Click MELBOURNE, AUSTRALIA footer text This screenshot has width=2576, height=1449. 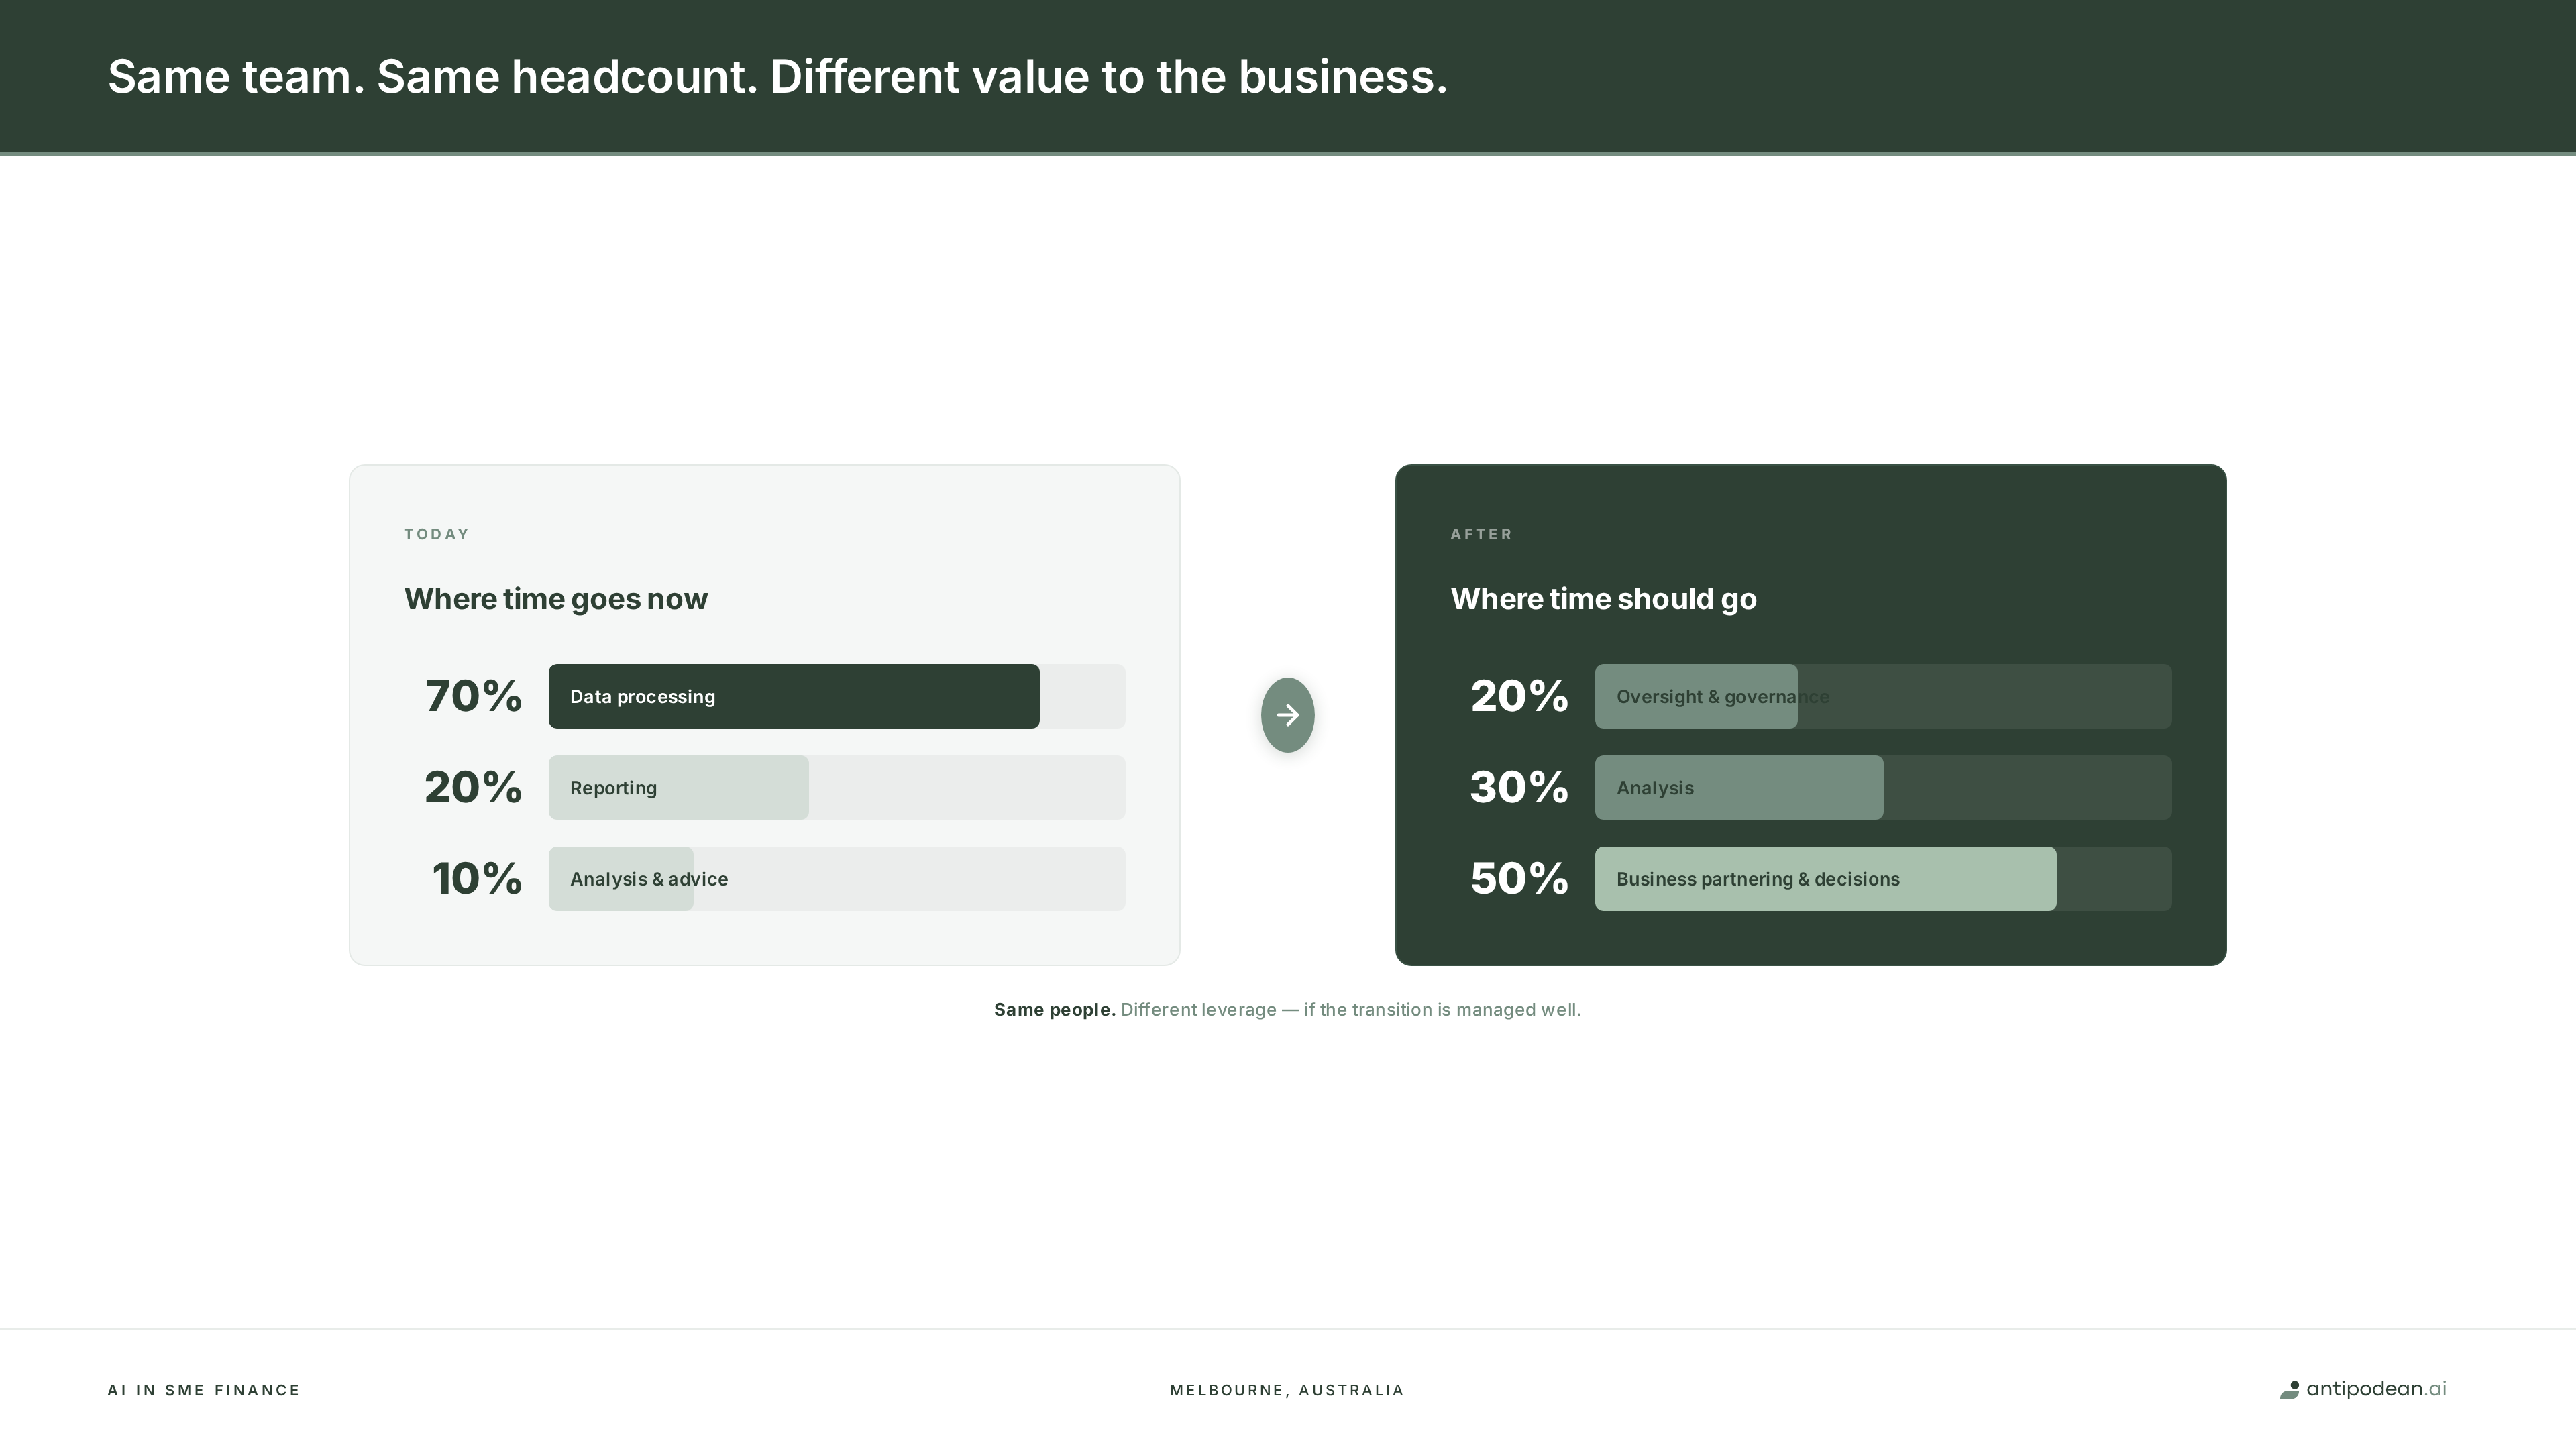click(x=1288, y=1389)
